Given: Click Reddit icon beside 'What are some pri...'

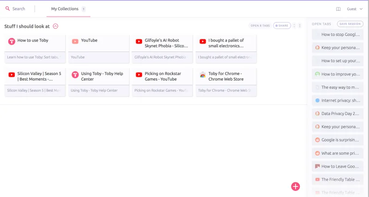Looking at the screenshot, I should point(317,153).
